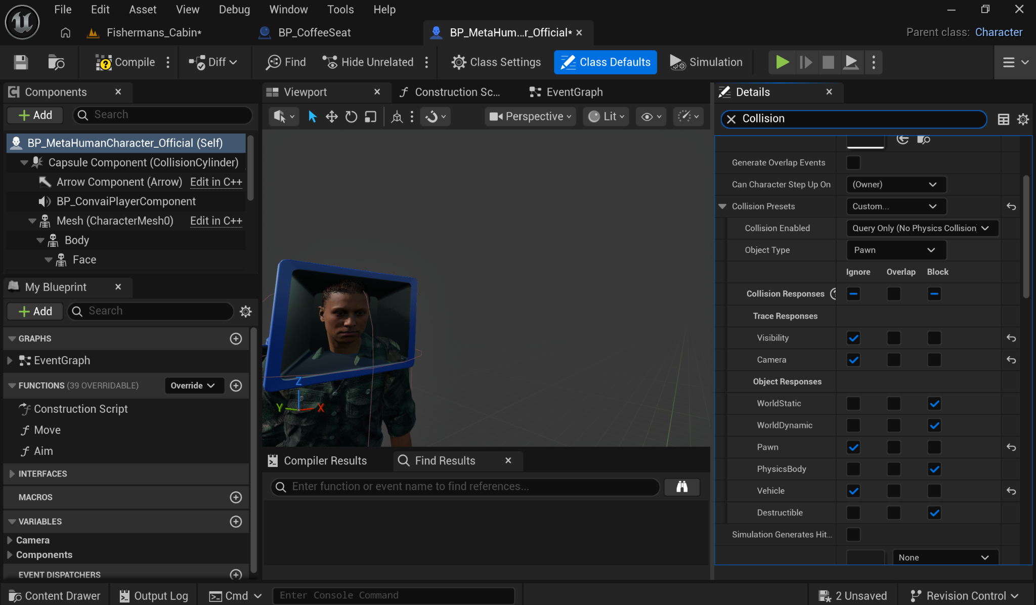Stop the running simulation
The image size is (1036, 605).
tap(828, 62)
